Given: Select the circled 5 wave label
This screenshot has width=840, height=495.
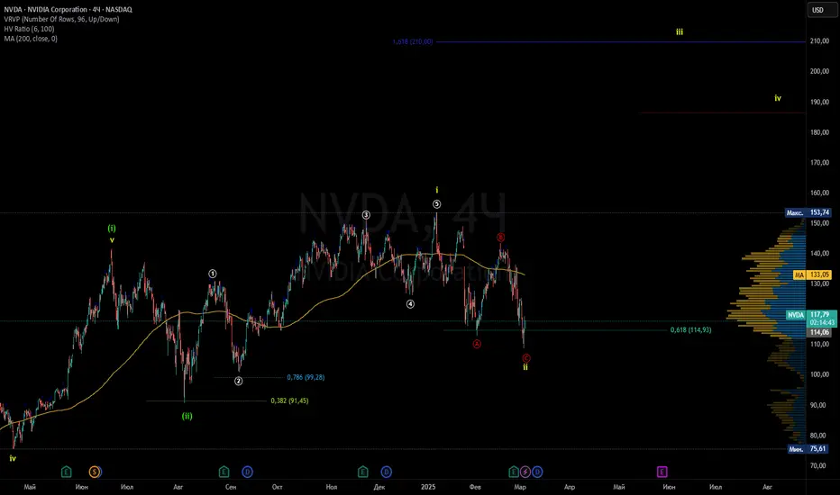Looking at the screenshot, I should 436,204.
